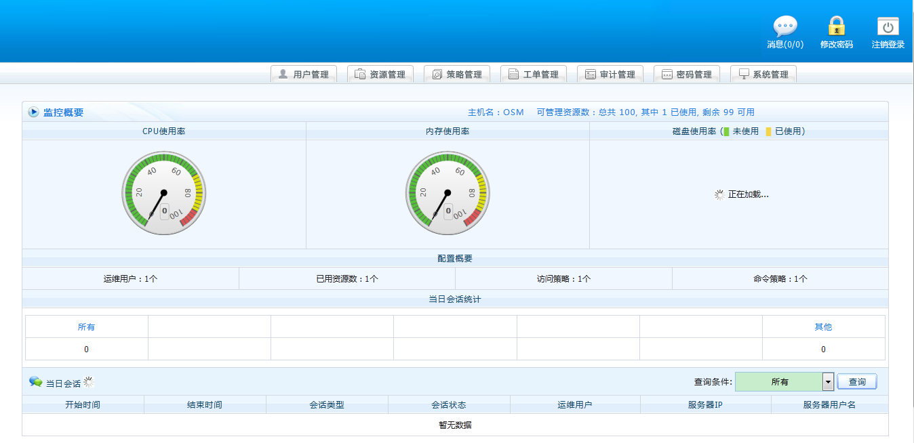The width and height of the screenshot is (914, 443).
Task: Open the 消息 messages speech bubble icon
Action: (785, 27)
